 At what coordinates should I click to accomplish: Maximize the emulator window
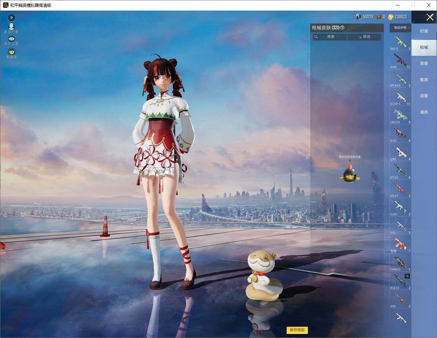(413, 5)
